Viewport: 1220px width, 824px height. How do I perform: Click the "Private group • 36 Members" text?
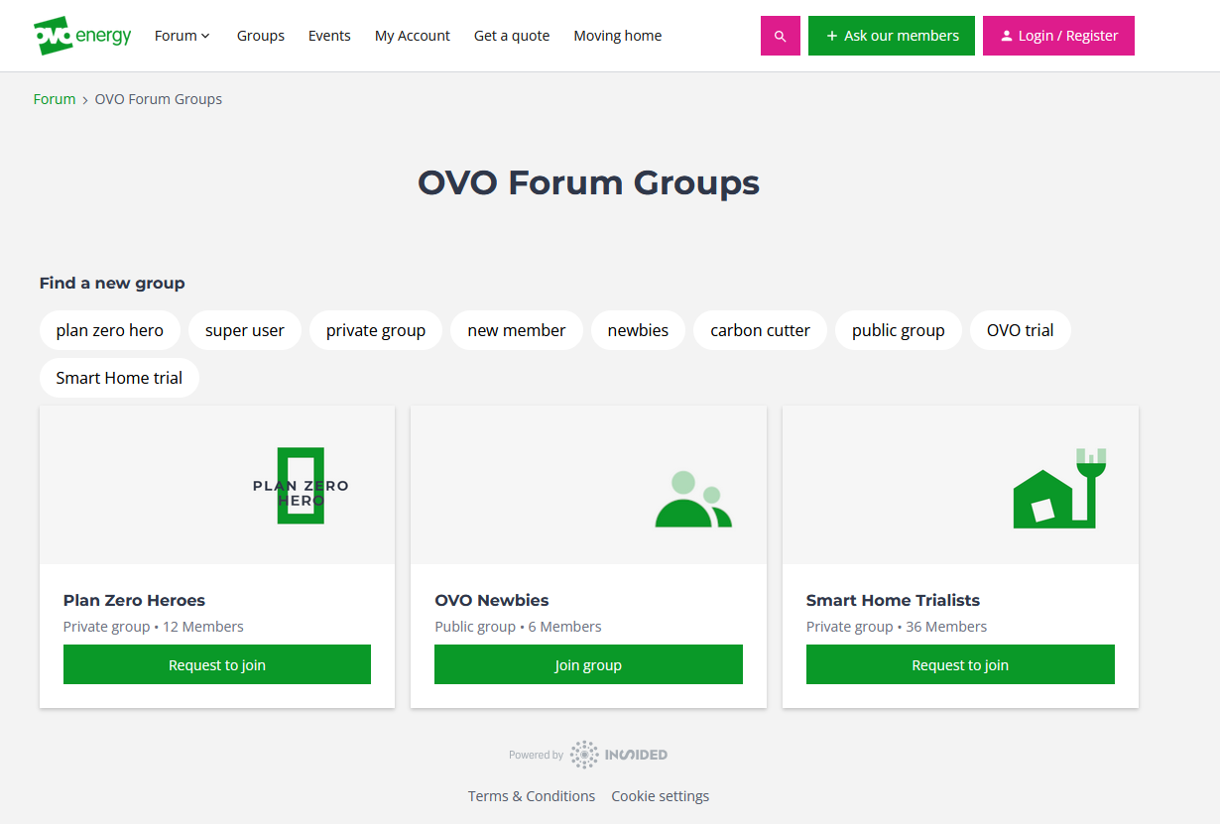pyautogui.click(x=897, y=627)
